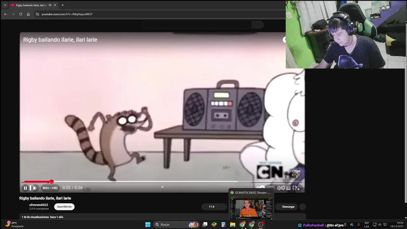
Task: Click the microphone tray icon
Action: [x=359, y=225]
